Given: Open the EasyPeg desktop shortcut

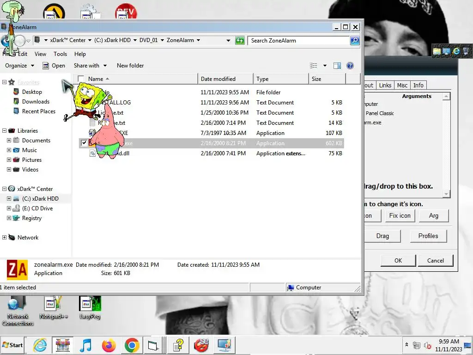Looking at the screenshot, I should (90, 307).
